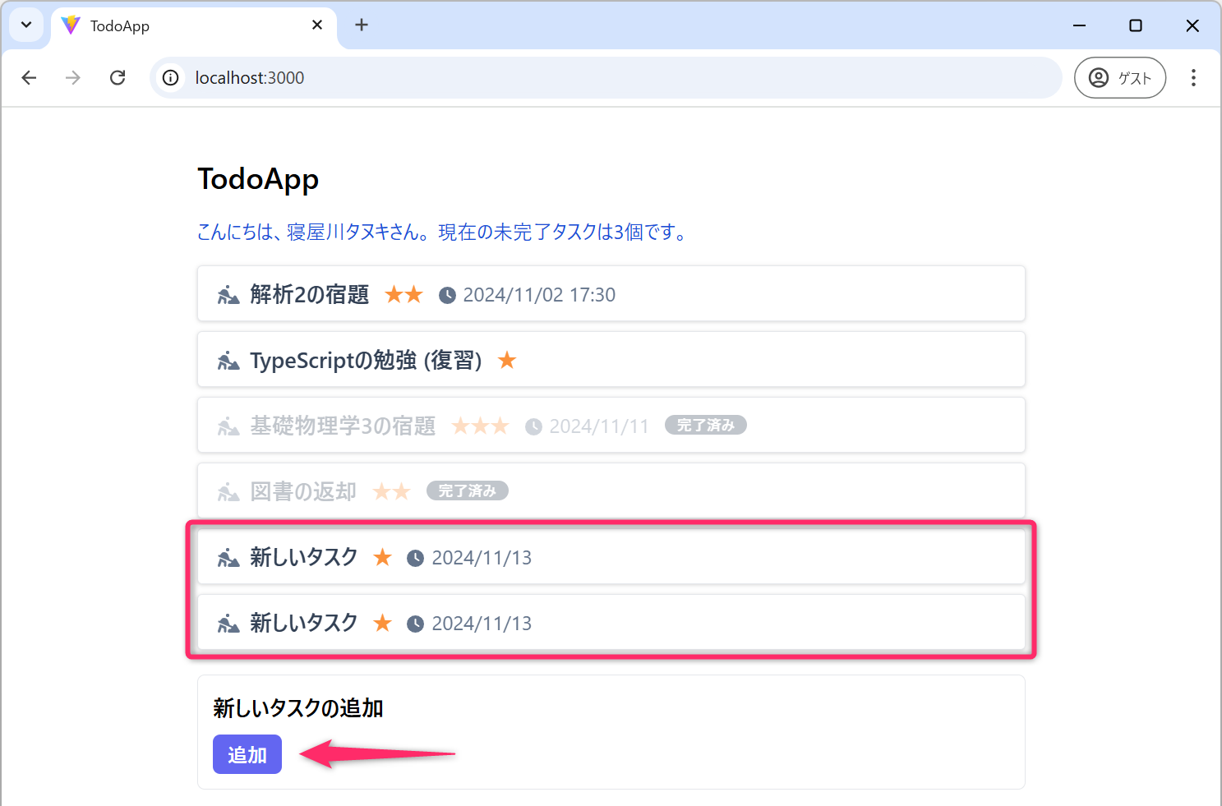1222x806 pixels.
Task: Click the icon beside TypeScriptの勉強 task
Action: 228,361
